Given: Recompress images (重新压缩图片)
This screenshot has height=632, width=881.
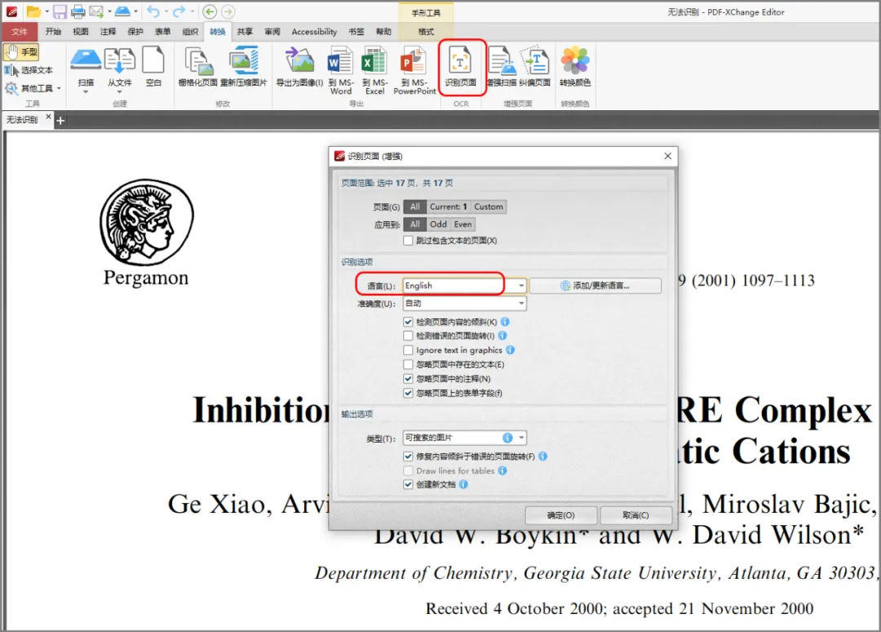Looking at the screenshot, I should tap(243, 67).
